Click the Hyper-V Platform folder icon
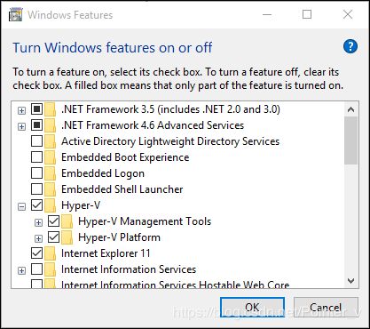 (67, 237)
